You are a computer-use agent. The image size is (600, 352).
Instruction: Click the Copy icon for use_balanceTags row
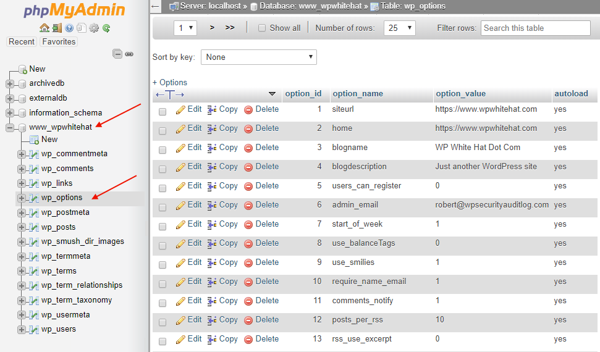pyautogui.click(x=212, y=244)
